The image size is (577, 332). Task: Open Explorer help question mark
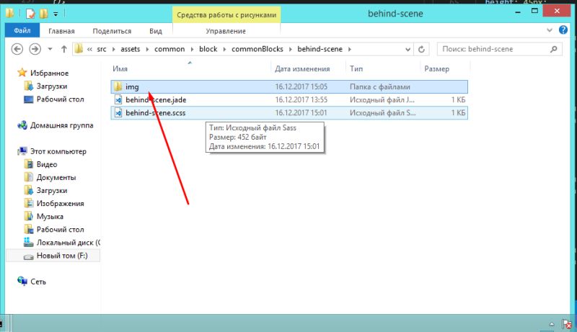pyautogui.click(x=563, y=30)
